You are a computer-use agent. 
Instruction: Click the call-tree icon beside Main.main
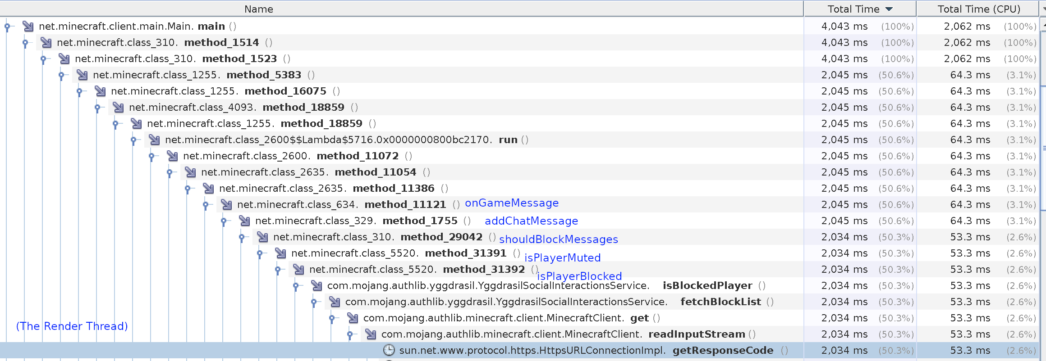click(28, 27)
